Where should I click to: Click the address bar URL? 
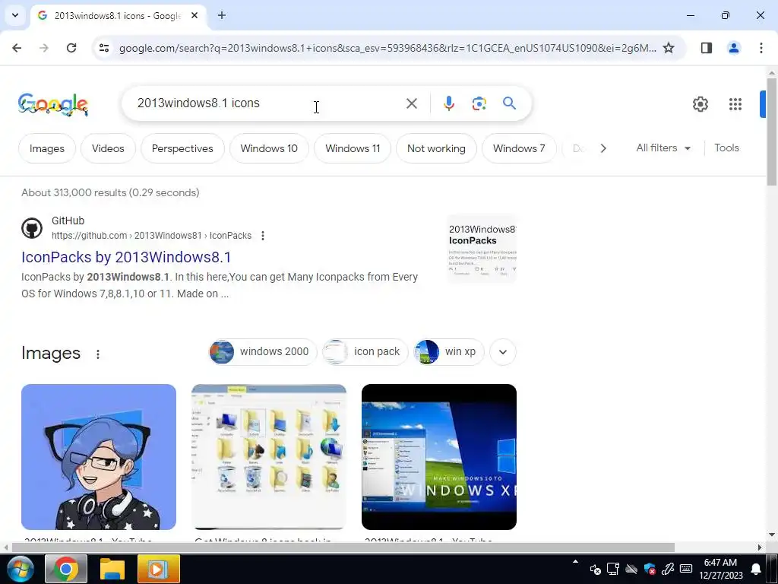387,48
